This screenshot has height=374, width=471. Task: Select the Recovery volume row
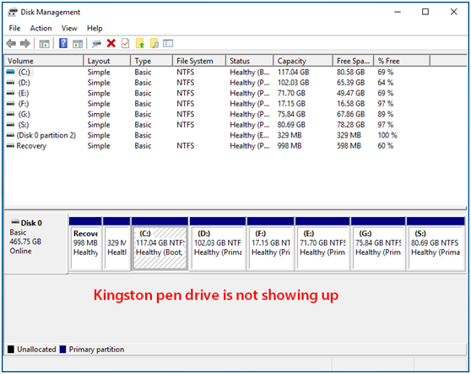(x=235, y=146)
